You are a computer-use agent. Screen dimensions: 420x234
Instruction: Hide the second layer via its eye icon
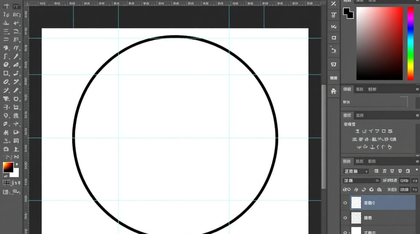[345, 218]
